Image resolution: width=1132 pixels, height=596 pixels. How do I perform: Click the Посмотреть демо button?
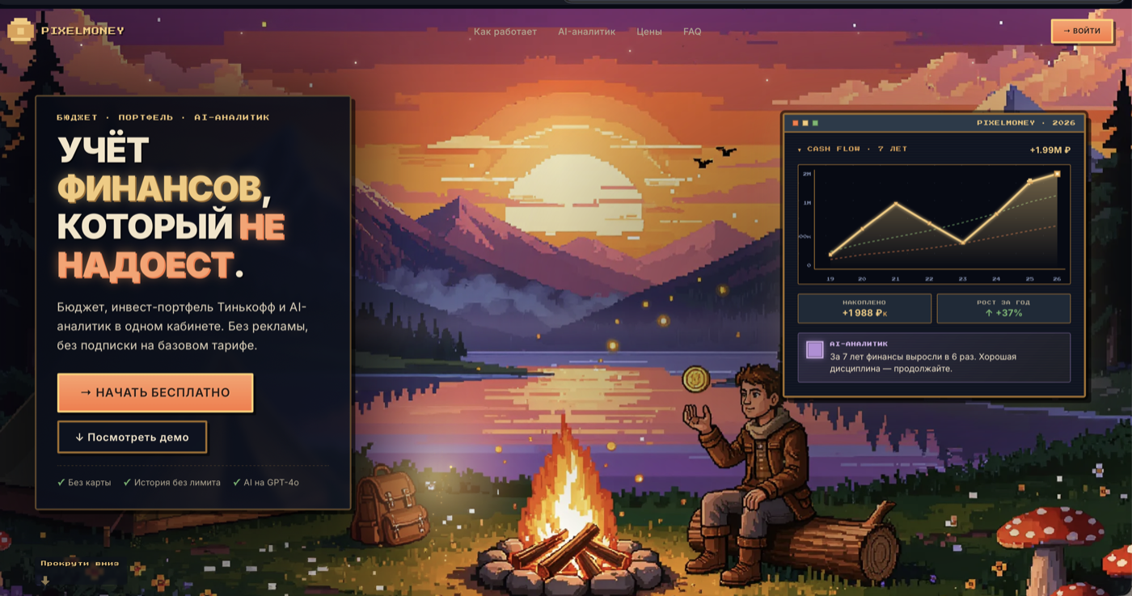pyautogui.click(x=132, y=437)
